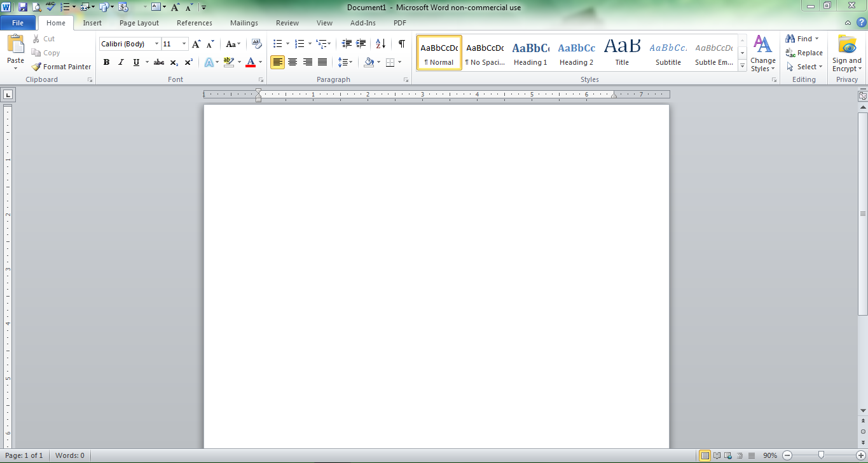This screenshot has width=868, height=463.
Task: Toggle Align Text Left button
Action: click(277, 62)
